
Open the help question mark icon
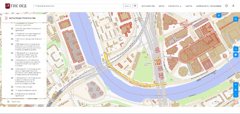click(x=226, y=6)
